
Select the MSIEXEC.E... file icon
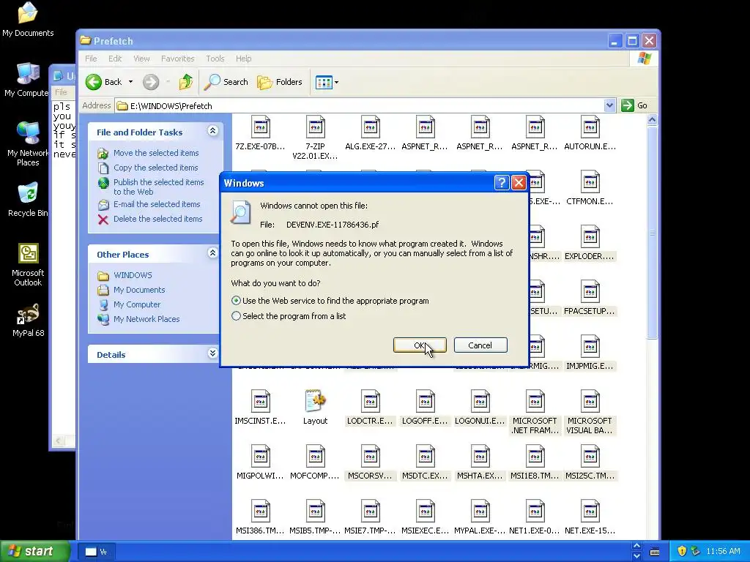pyautogui.click(x=425, y=512)
